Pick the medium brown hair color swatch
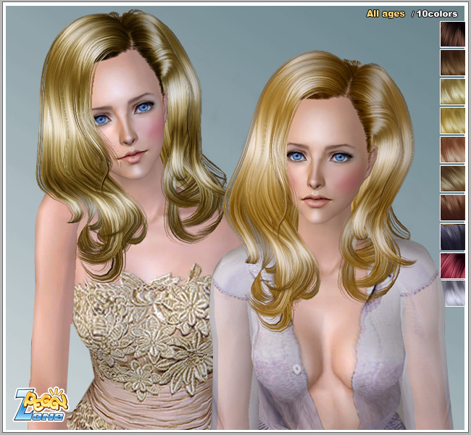 452,63
